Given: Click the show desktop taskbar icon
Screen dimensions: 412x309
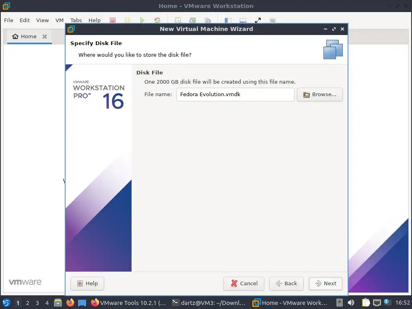Looking at the screenshot, I should coord(82,303).
